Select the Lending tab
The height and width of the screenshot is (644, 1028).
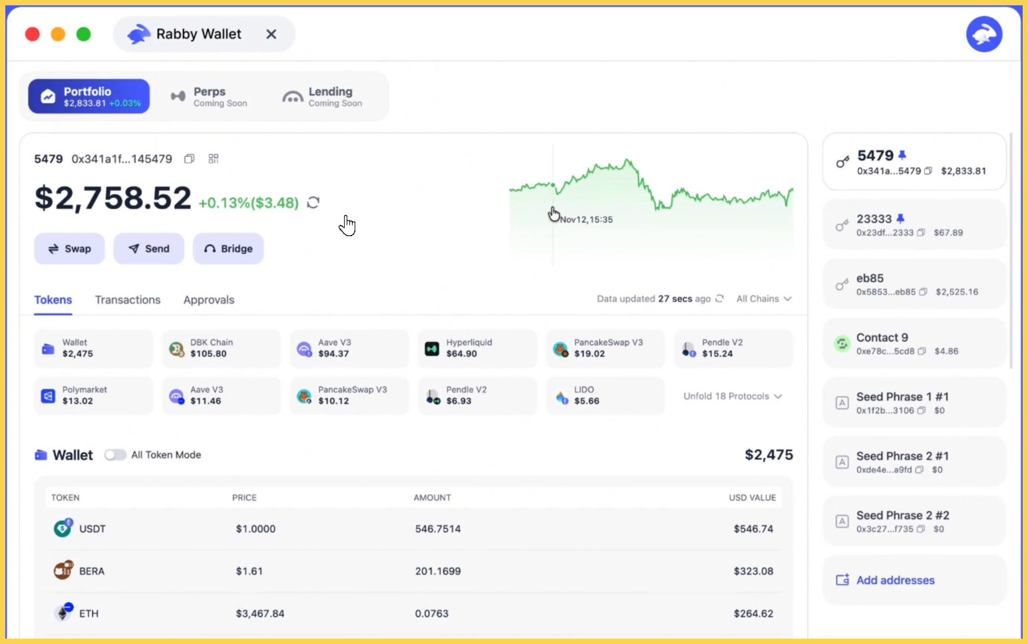point(323,96)
